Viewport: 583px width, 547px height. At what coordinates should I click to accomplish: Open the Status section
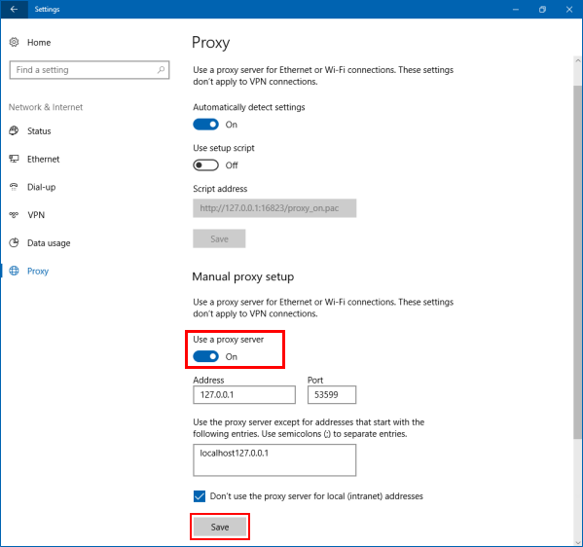pos(39,130)
